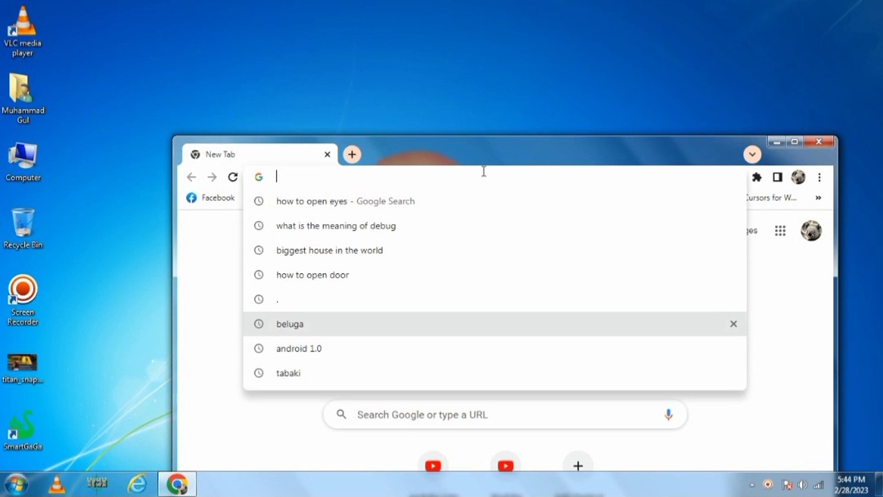Screen dimensions: 883x497
Task: Pick the 'tabaki' suggestion
Action: point(495,373)
